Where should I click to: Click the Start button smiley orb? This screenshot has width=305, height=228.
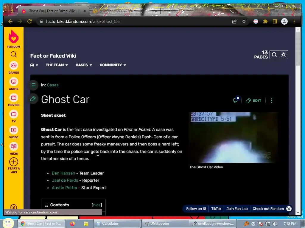point(8,223)
